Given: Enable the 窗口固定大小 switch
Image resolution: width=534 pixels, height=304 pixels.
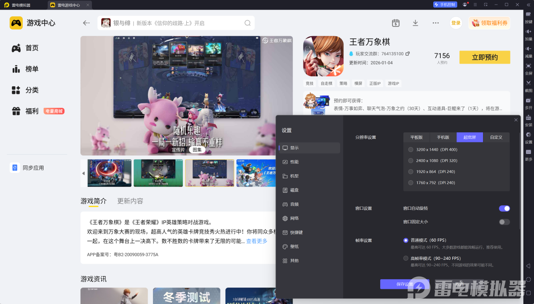Looking at the screenshot, I should point(504,222).
